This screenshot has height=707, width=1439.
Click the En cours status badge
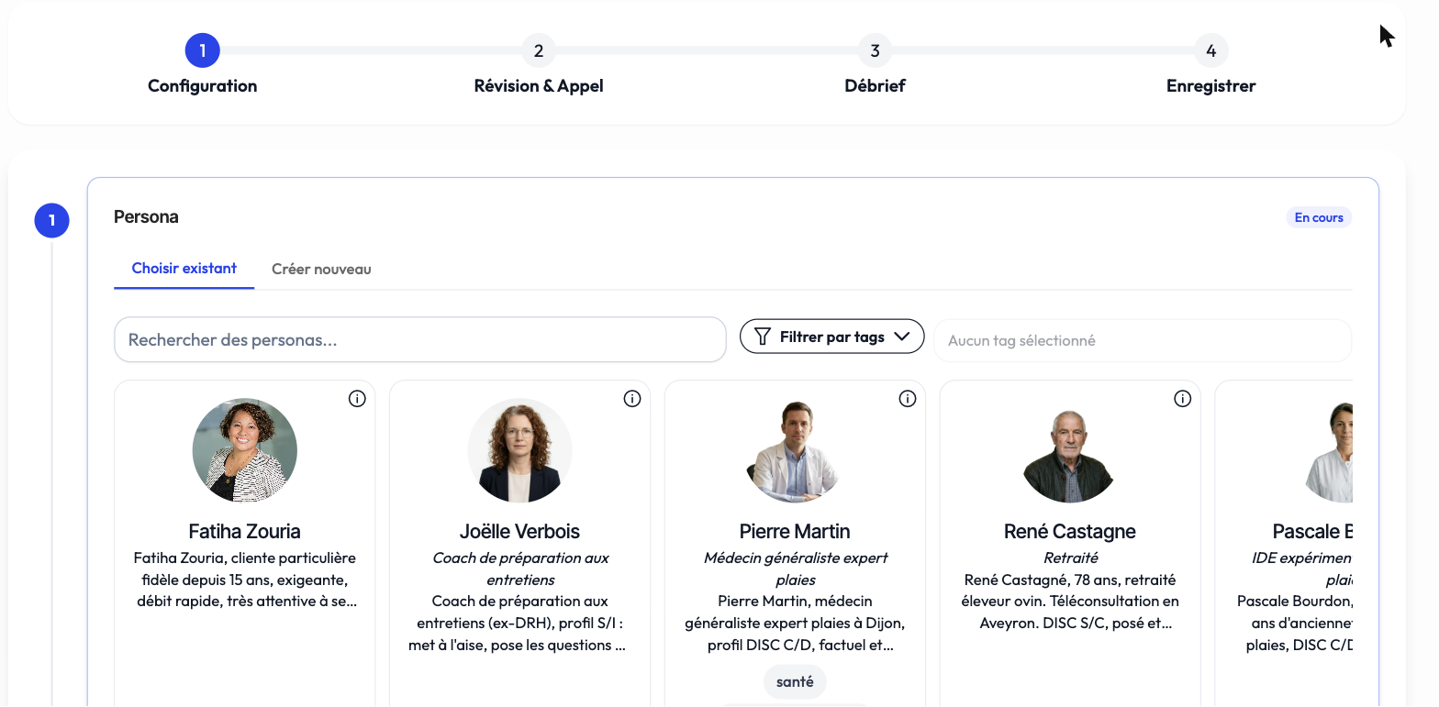pyautogui.click(x=1319, y=217)
